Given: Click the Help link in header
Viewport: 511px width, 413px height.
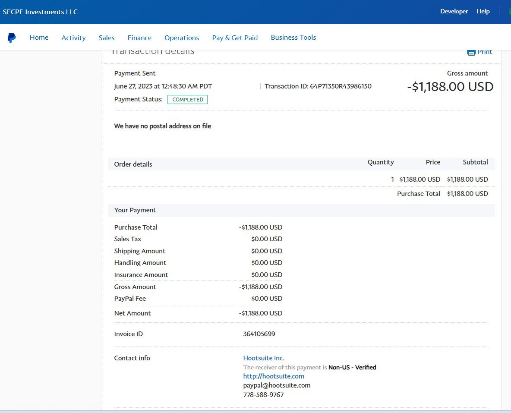Looking at the screenshot, I should click(x=483, y=11).
